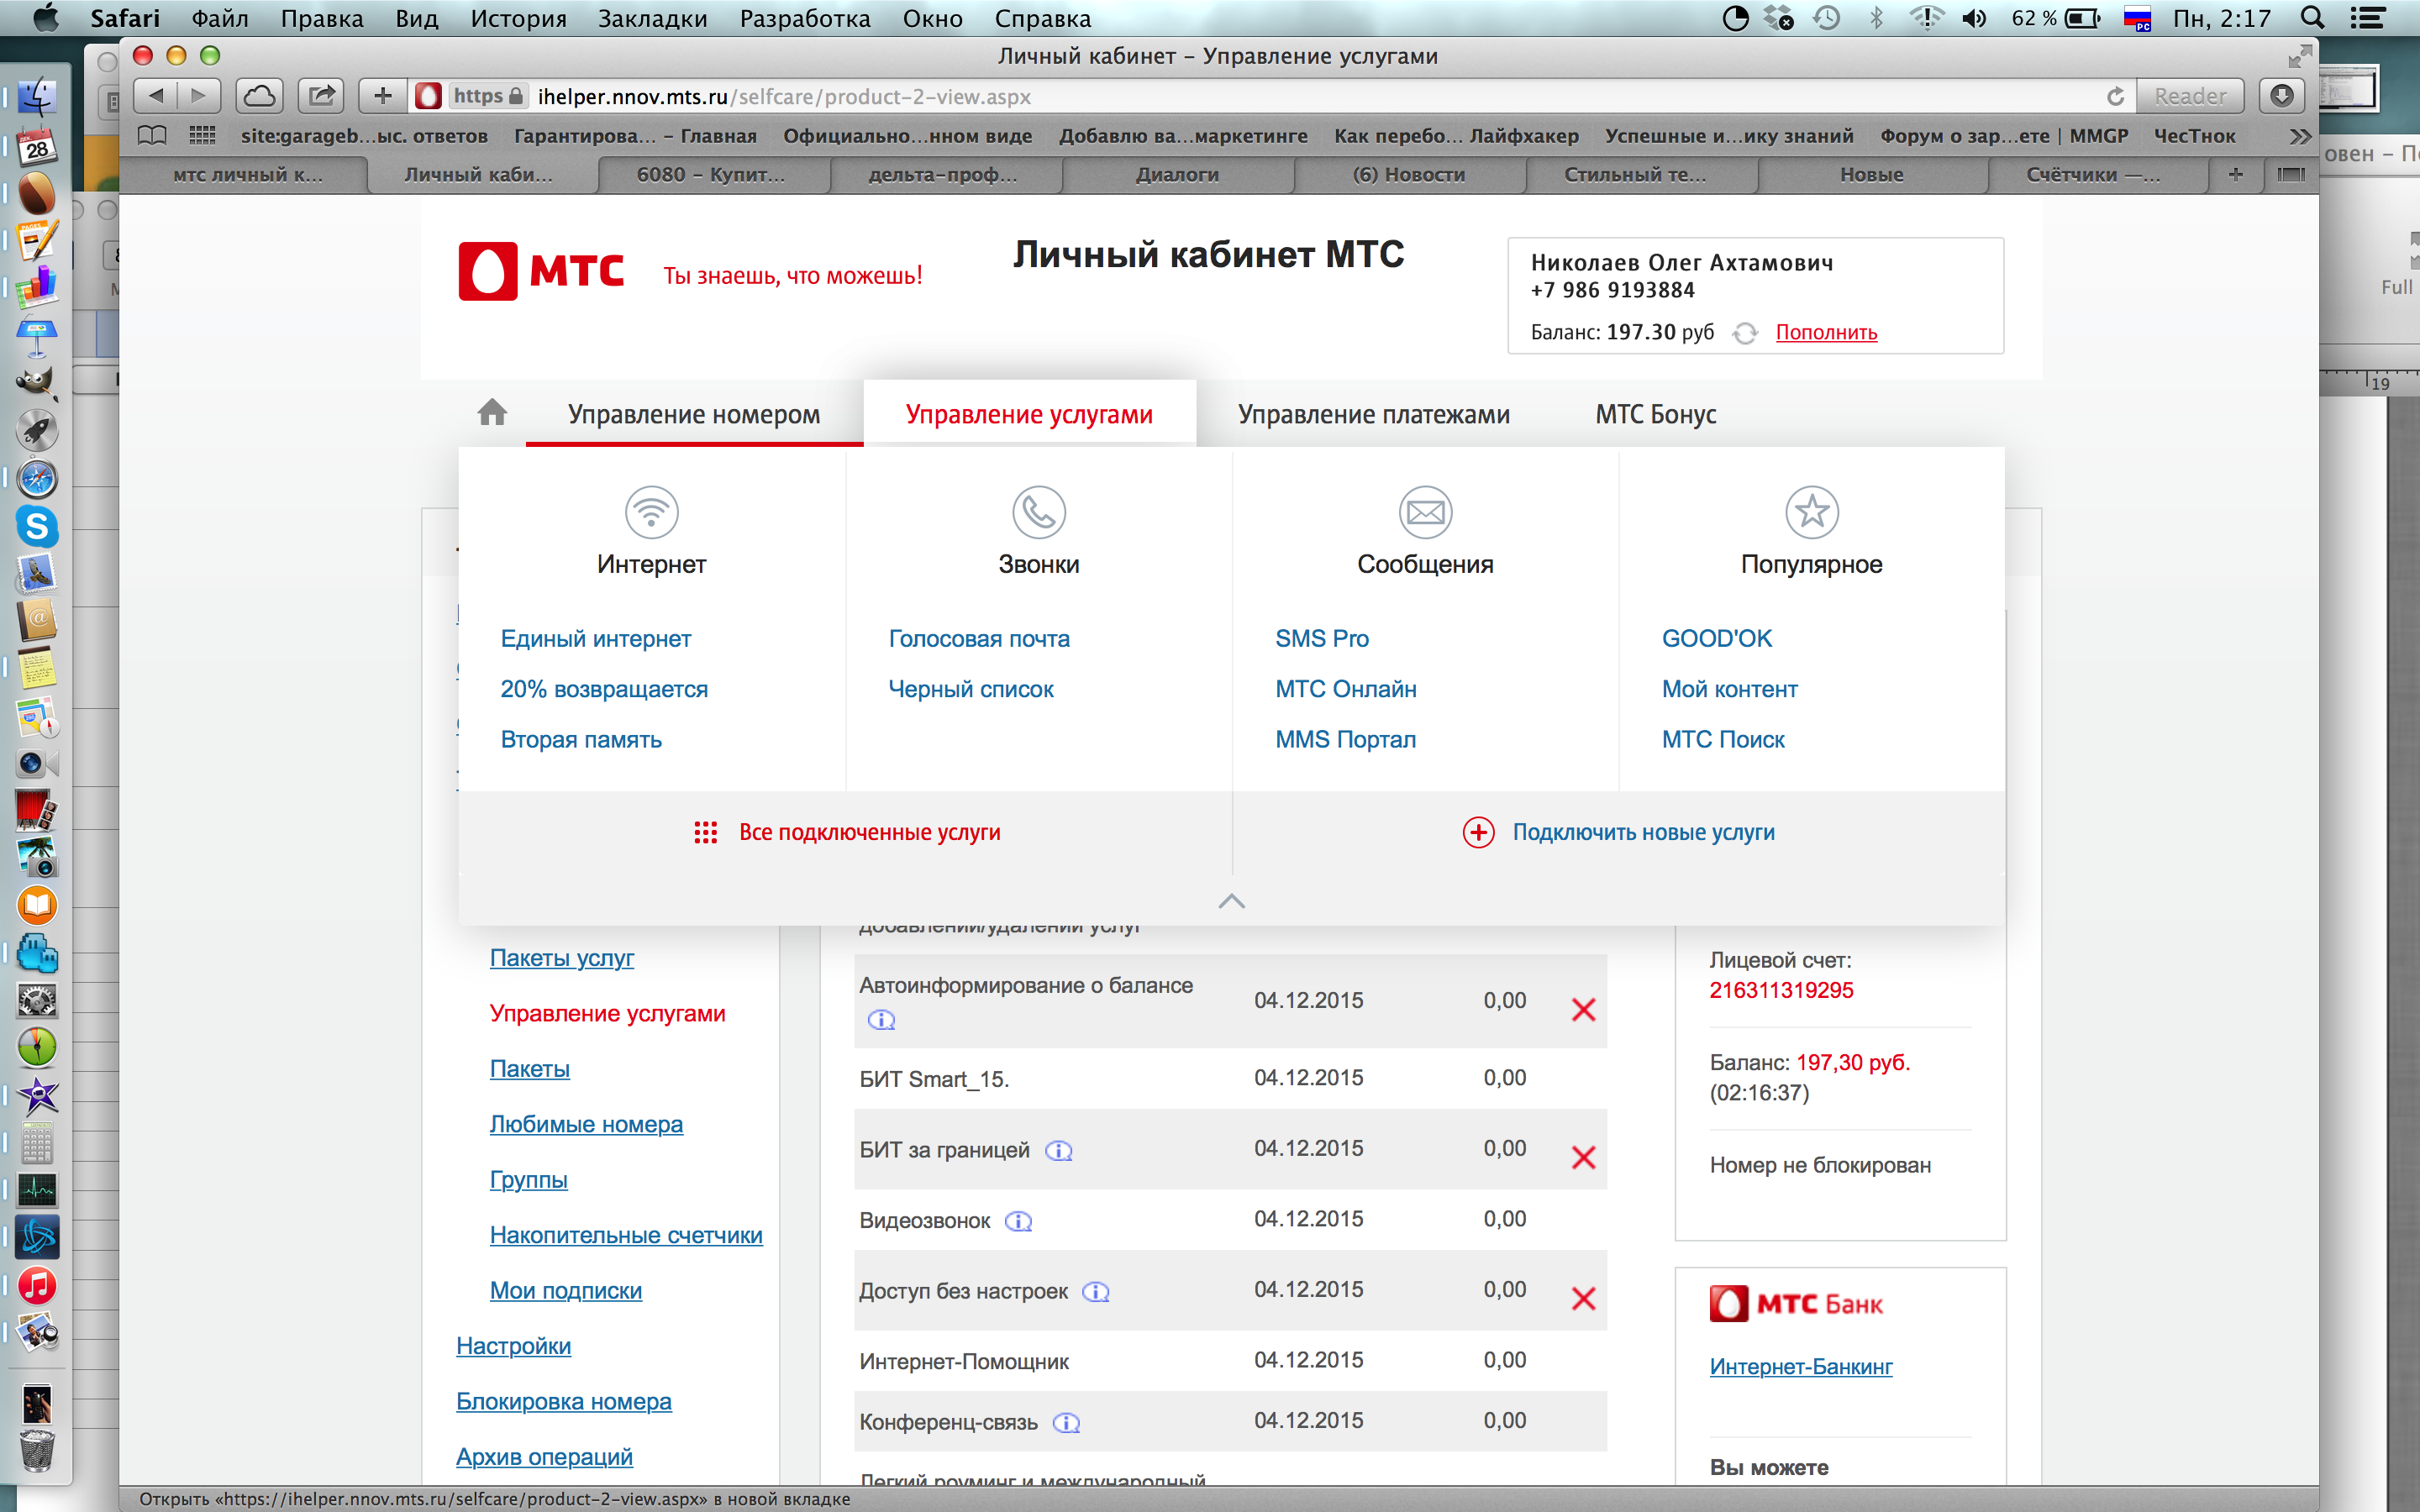This screenshot has height=1512, width=2420.
Task: Collapse the services dropdown with up chevron
Action: [x=1231, y=901]
